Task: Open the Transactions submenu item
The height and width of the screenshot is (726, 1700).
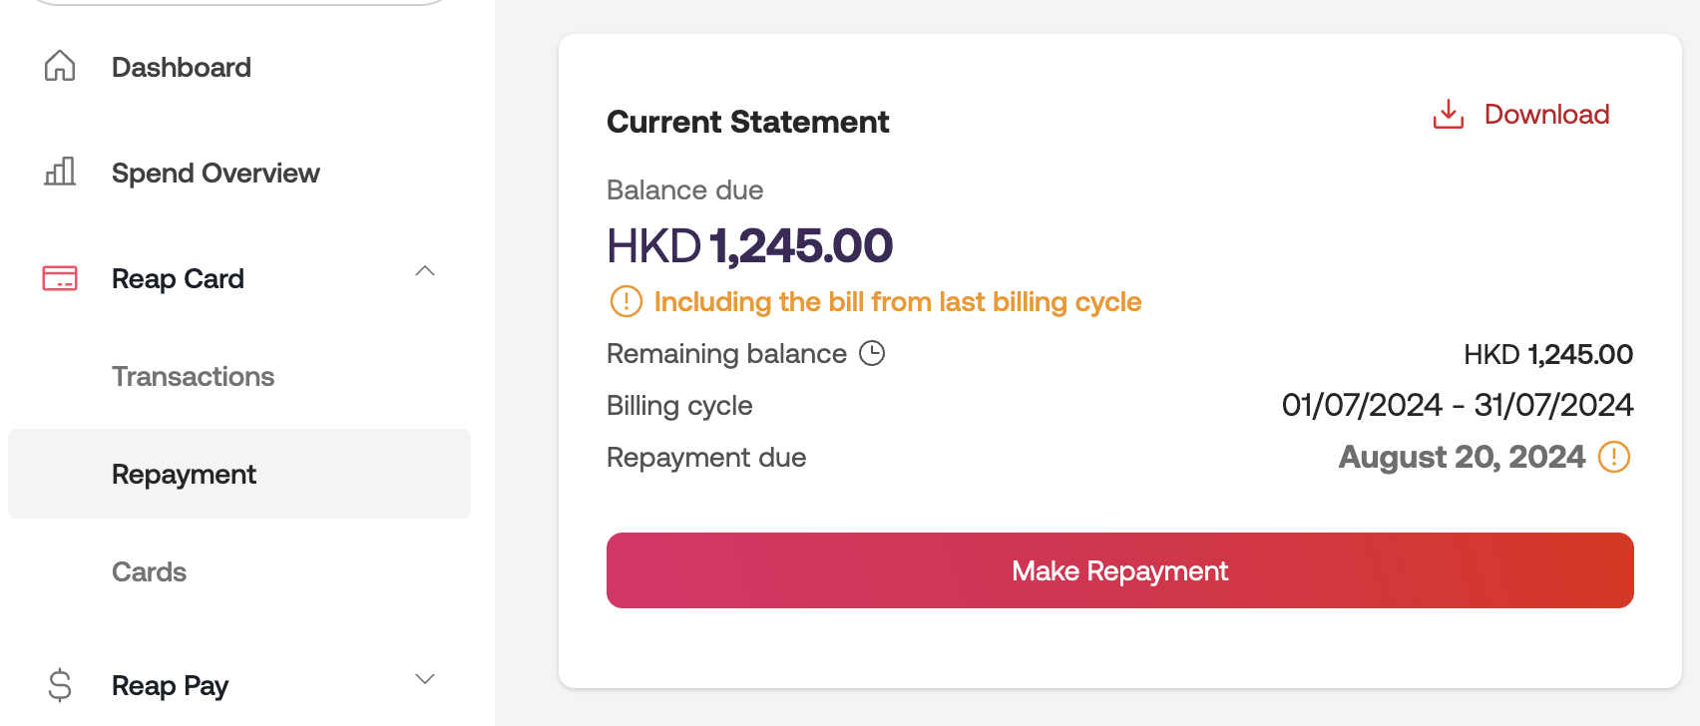Action: pyautogui.click(x=193, y=376)
